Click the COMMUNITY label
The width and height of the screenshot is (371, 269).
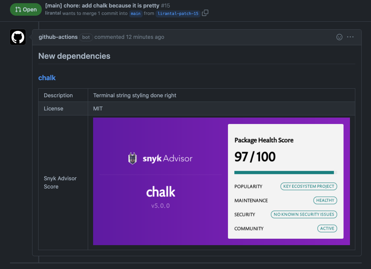point(249,229)
